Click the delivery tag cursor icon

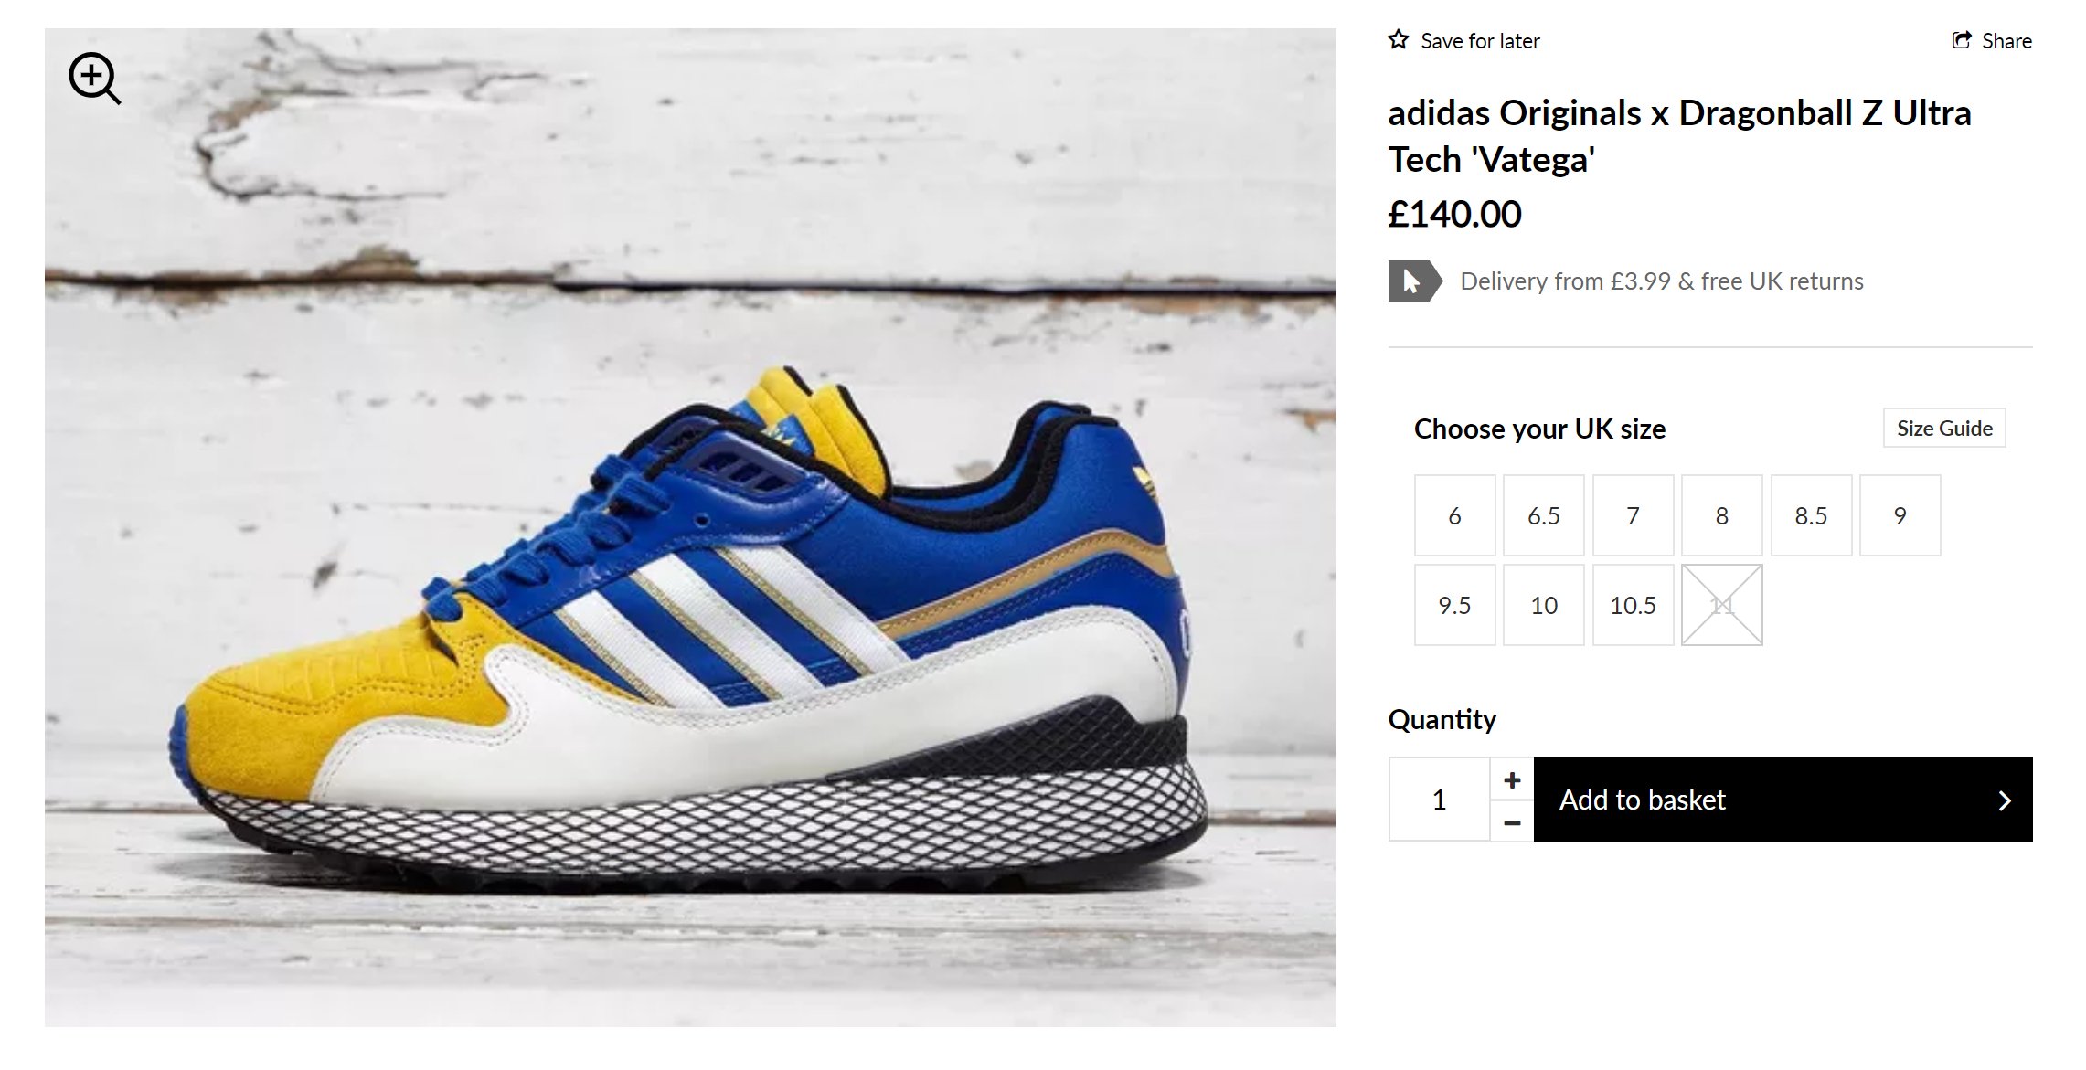[1414, 281]
